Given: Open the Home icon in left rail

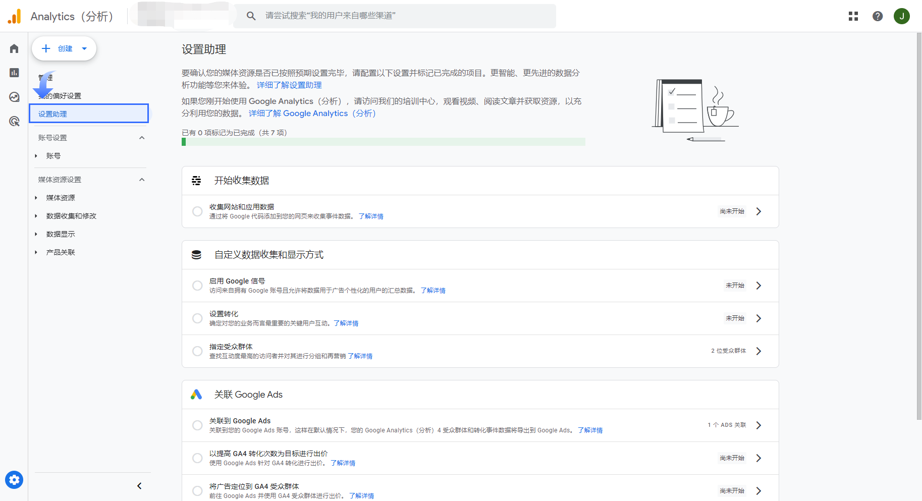Looking at the screenshot, I should (14, 48).
